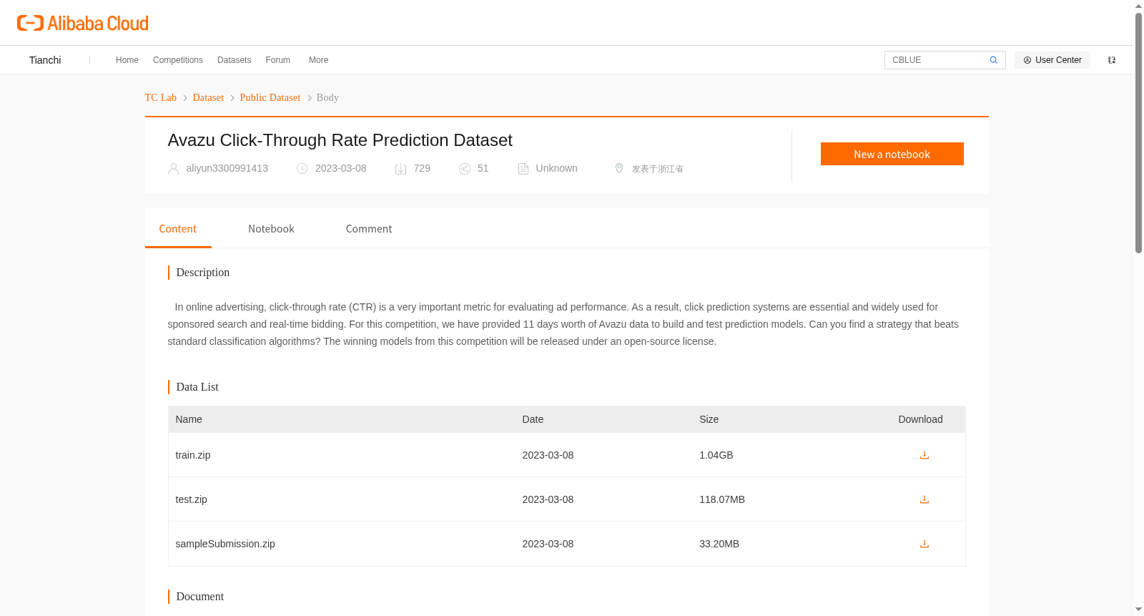1144x616 pixels.
Task: Click the Name column header
Action: tap(189, 419)
